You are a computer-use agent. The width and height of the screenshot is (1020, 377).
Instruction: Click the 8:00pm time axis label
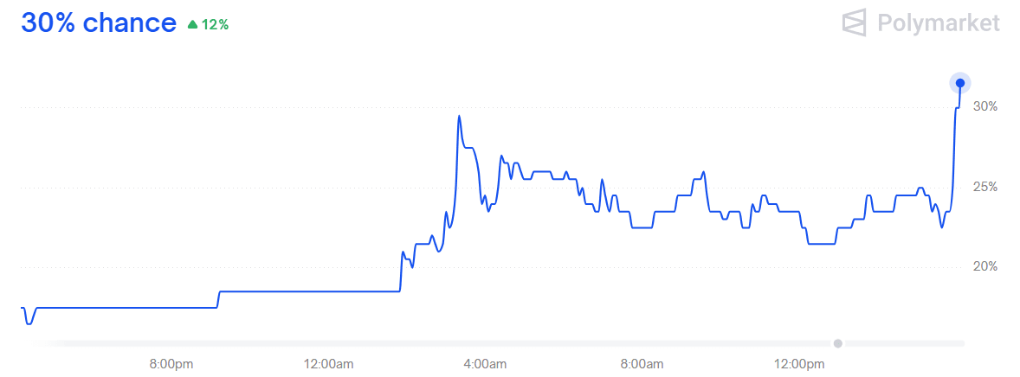[x=171, y=364]
